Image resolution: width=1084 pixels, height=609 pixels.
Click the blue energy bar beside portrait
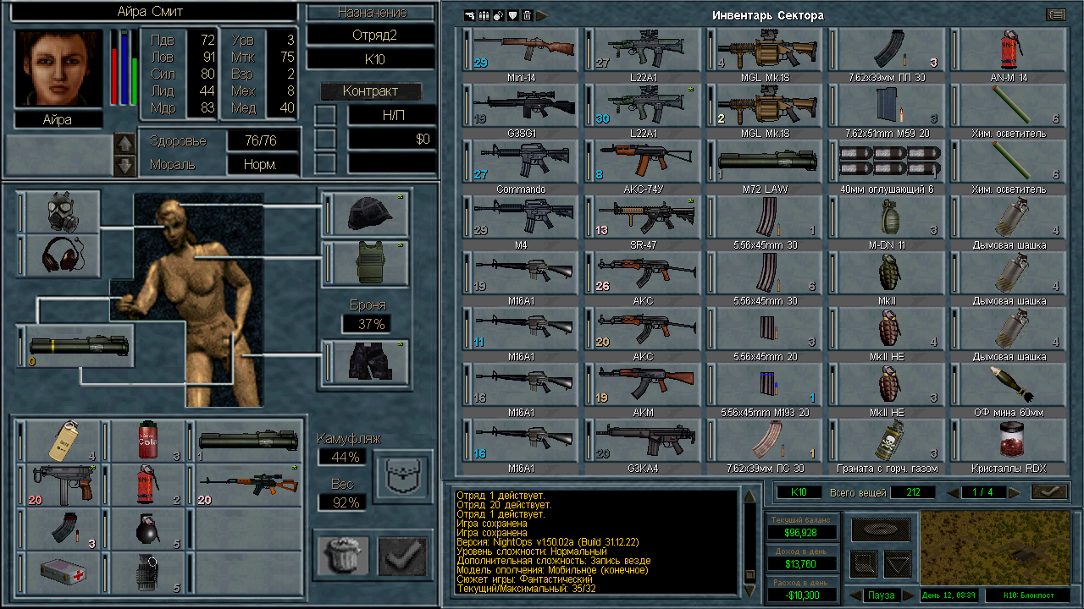(x=124, y=68)
